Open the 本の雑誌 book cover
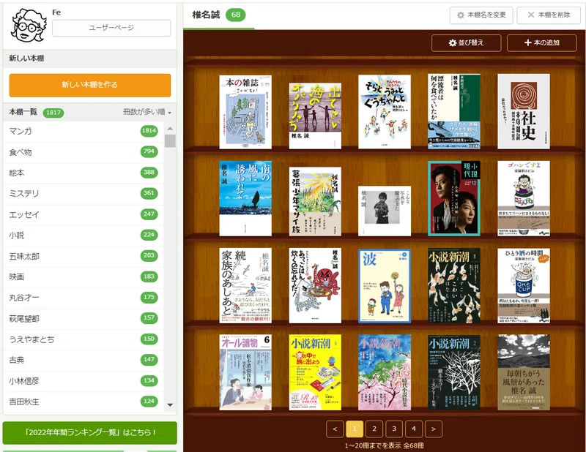 point(245,113)
